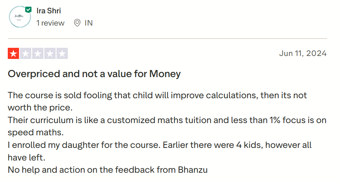Click the 'speed maths.' text line
Screen dimensions: 339x182
[x=32, y=133]
